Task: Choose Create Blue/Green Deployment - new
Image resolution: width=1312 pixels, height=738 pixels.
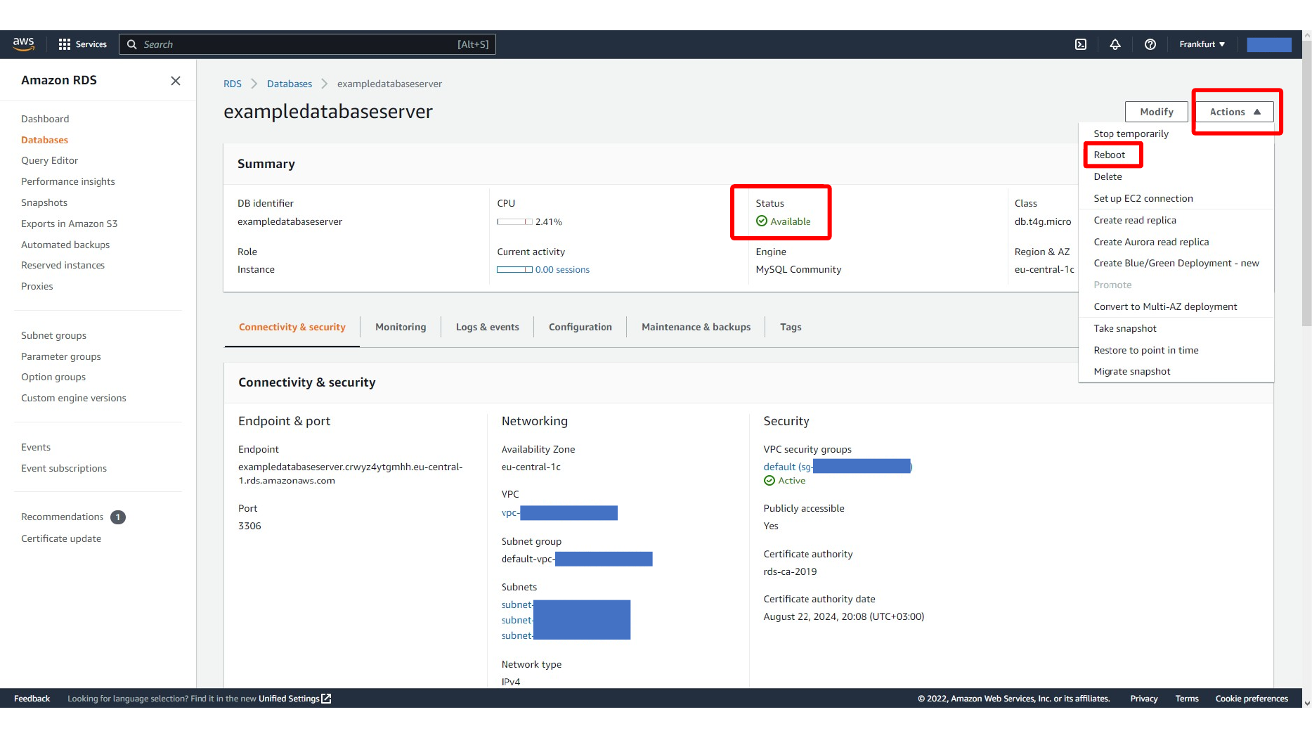Action: 1176,263
